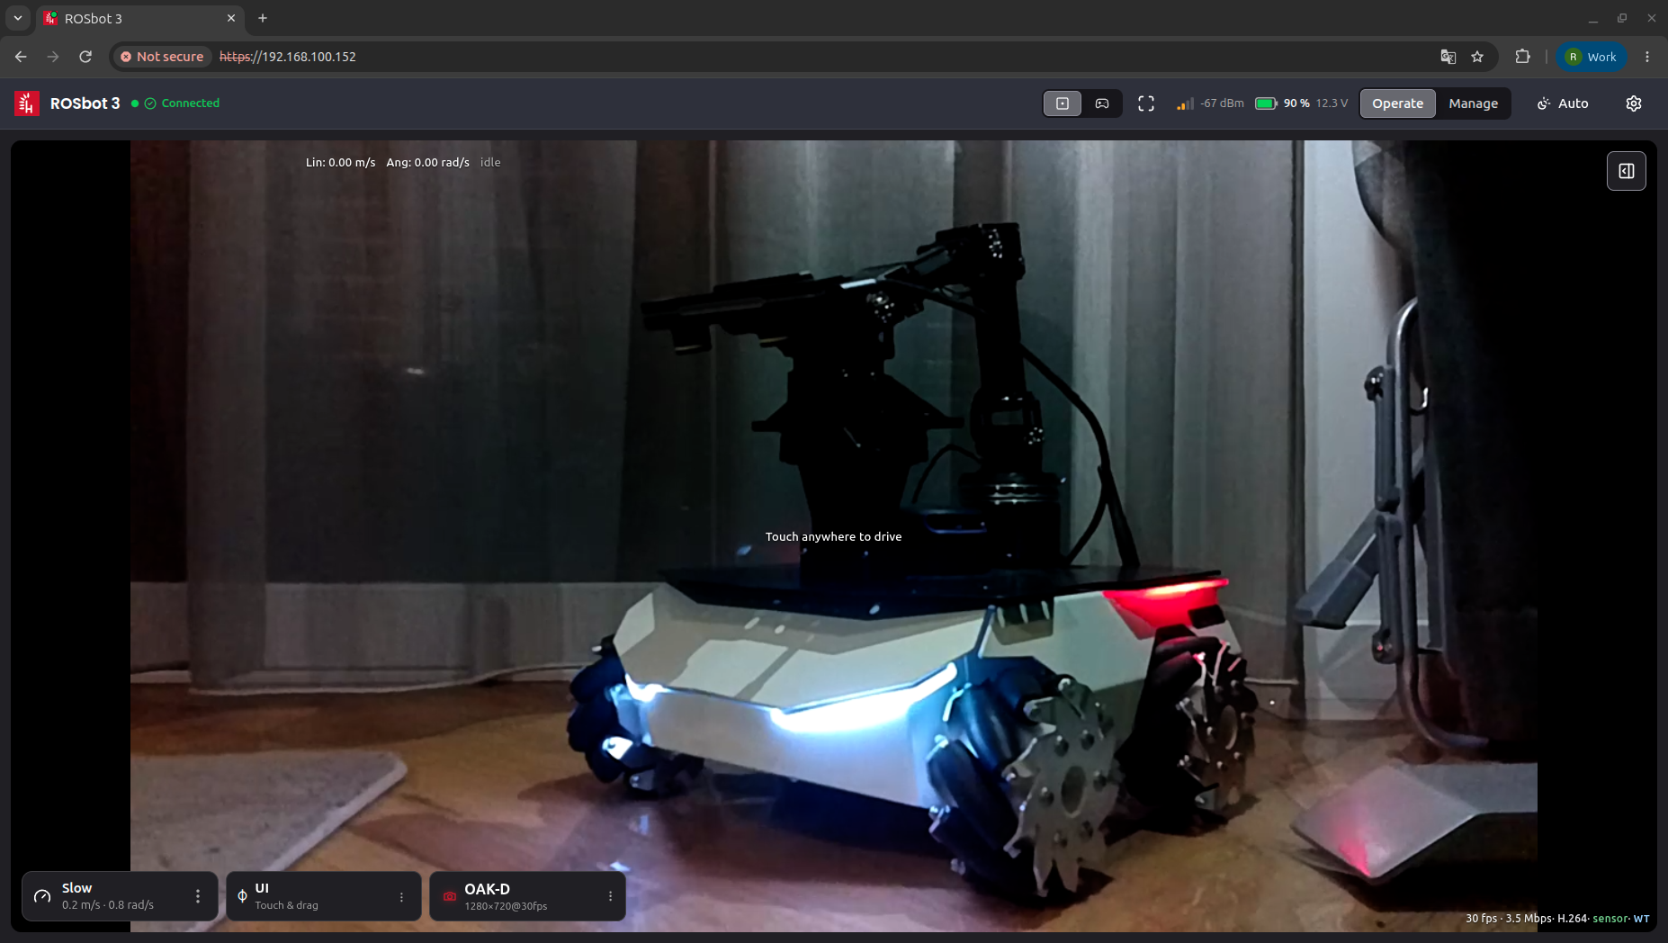Open the Work profile button

[1592, 57]
